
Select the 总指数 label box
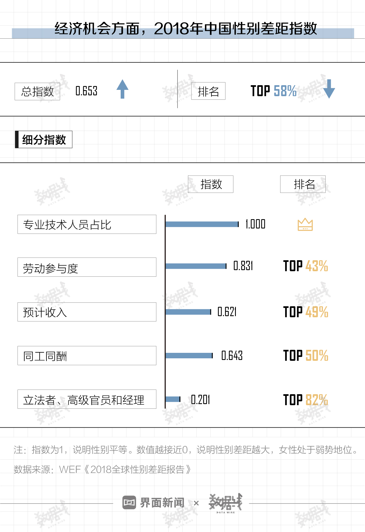point(37,91)
